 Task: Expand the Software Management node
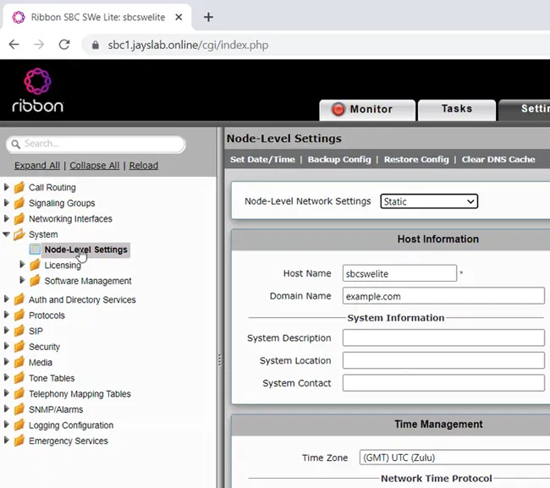[23, 281]
